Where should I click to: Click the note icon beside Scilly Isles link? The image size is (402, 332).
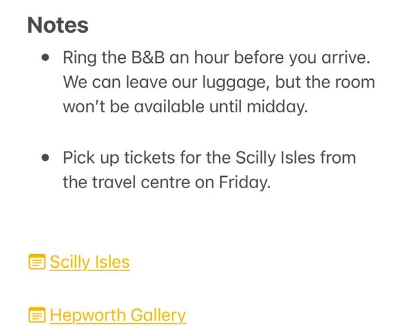pos(37,262)
